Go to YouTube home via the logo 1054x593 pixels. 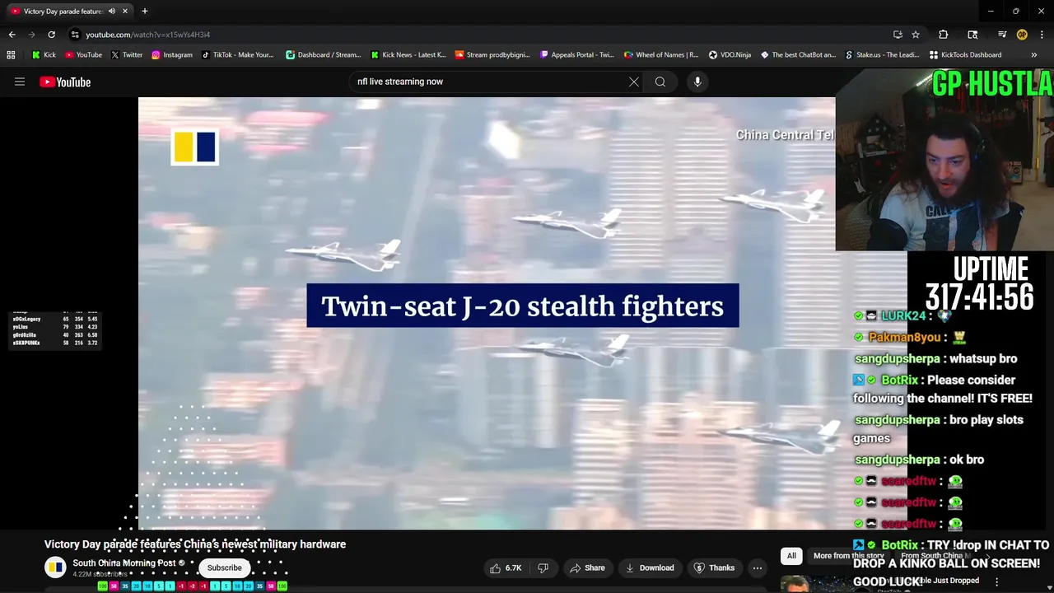[x=65, y=82]
